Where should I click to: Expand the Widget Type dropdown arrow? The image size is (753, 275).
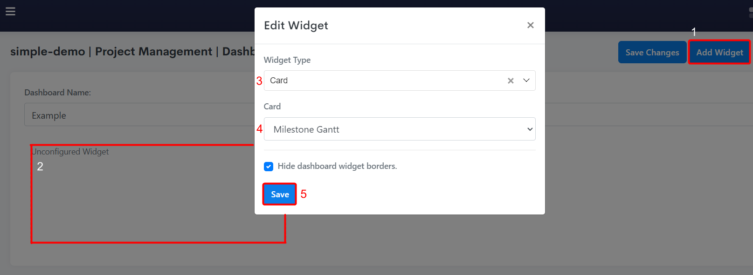(x=526, y=80)
